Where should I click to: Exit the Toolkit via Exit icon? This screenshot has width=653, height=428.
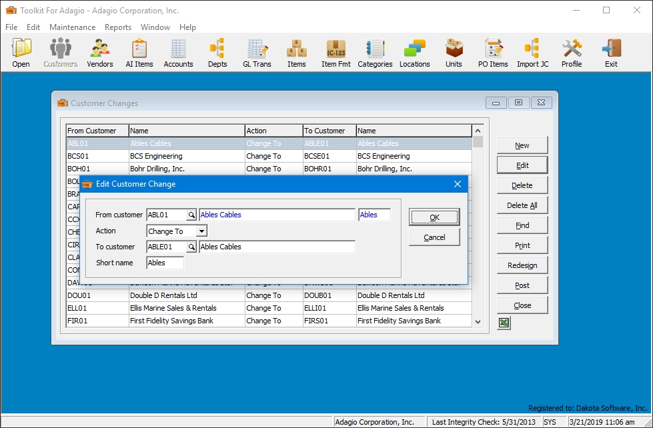click(611, 53)
